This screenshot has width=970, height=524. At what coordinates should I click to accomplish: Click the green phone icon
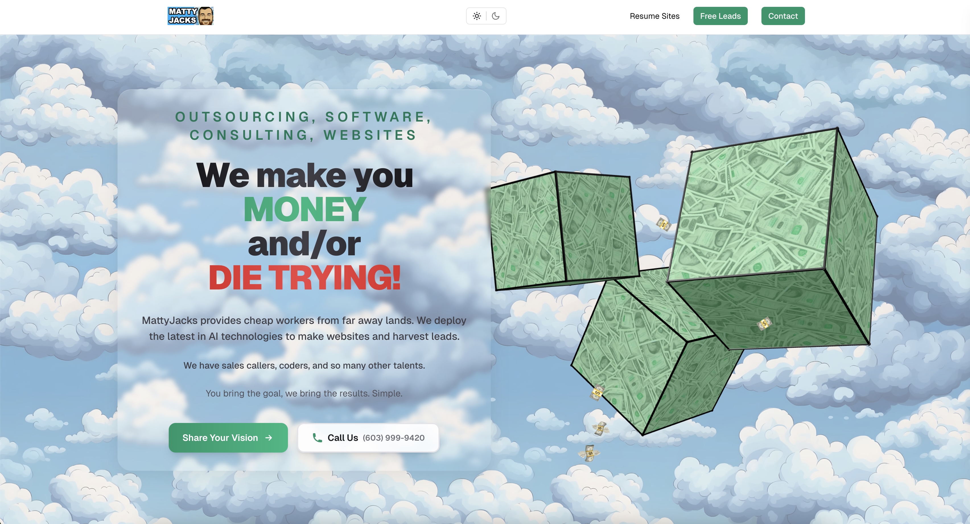(317, 437)
